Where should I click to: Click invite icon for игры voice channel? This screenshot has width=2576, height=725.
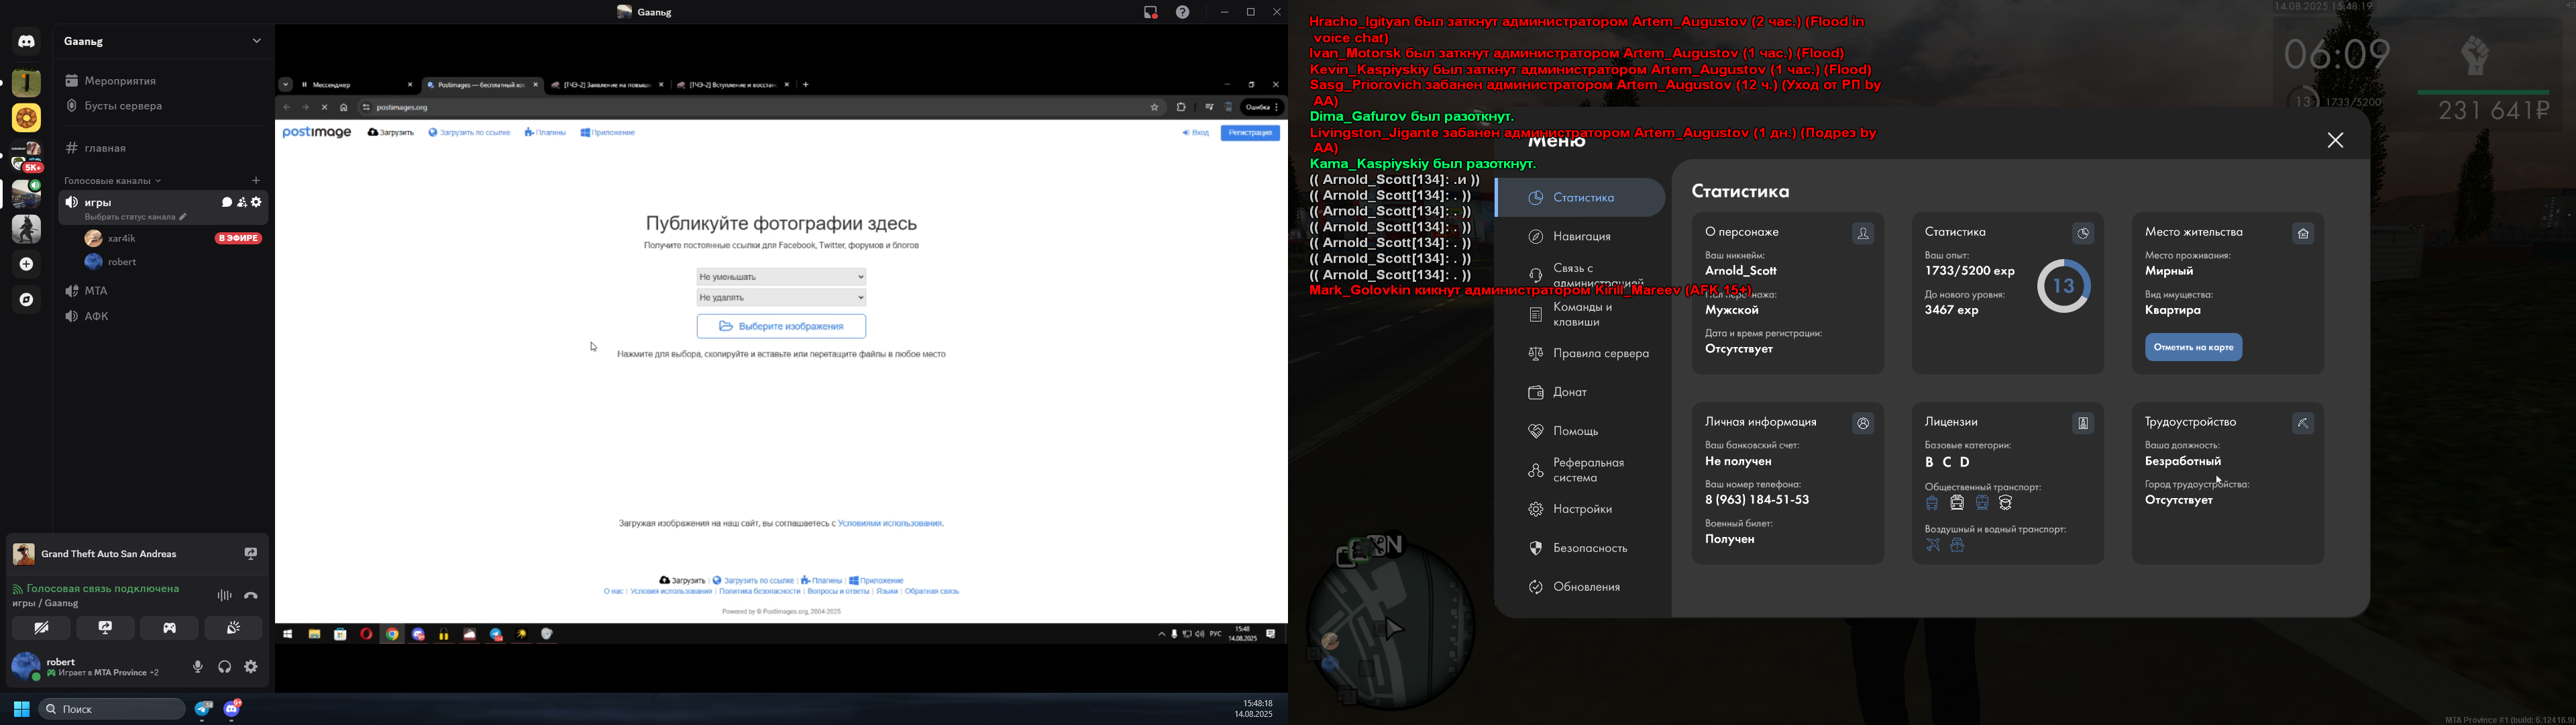click(x=242, y=202)
